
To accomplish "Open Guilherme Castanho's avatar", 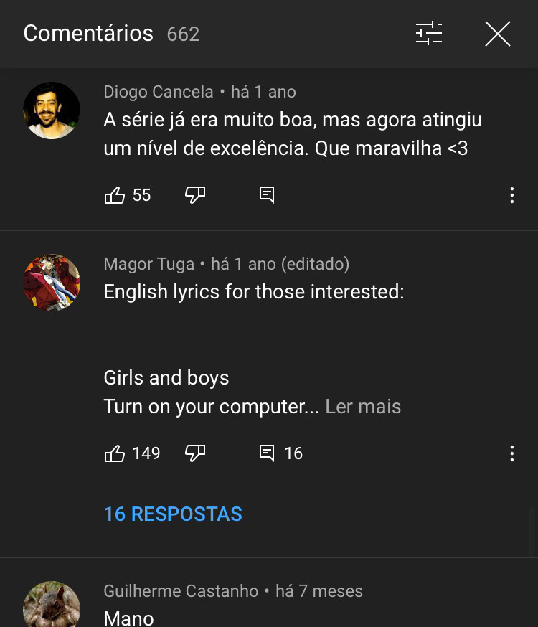I will 52,606.
